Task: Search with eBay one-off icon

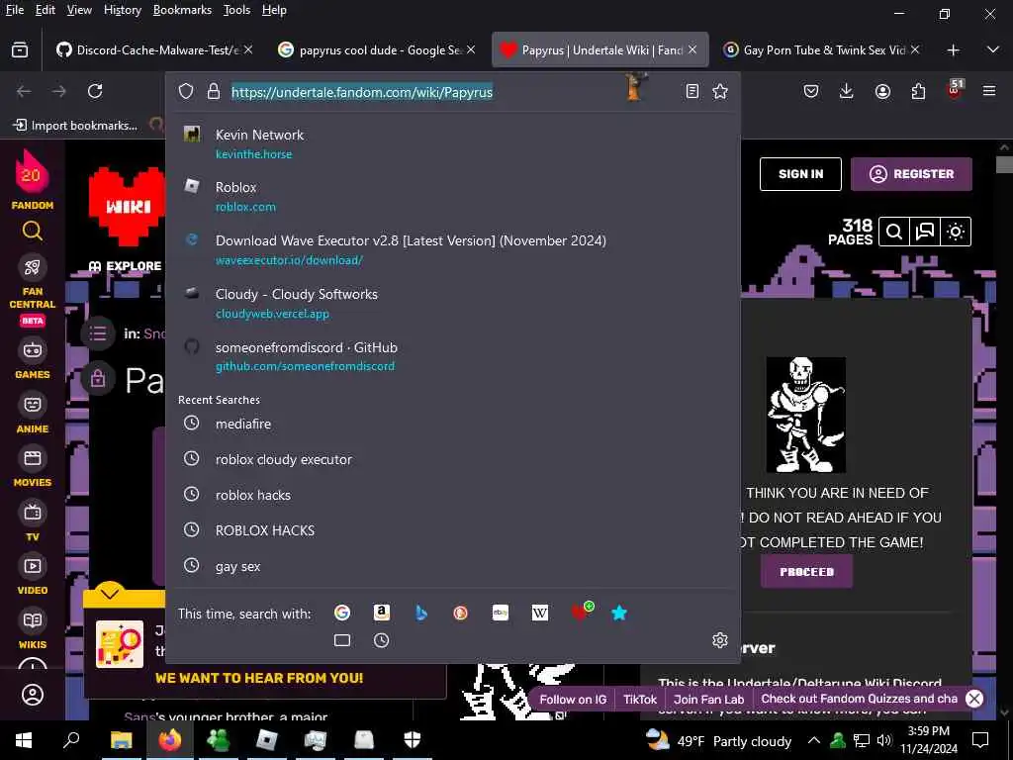Action: coord(500,613)
